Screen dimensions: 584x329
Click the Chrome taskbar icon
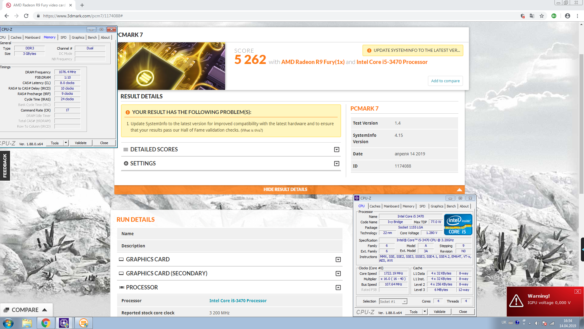click(x=46, y=323)
